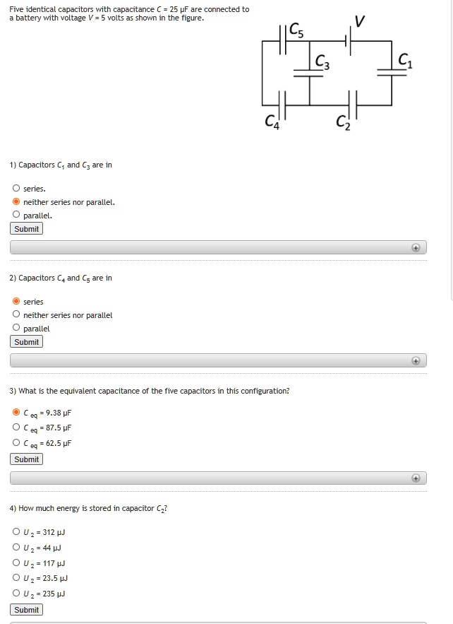Choose 'parallel.' answer in question 1
The height and width of the screenshot is (624, 453).
tap(15, 216)
